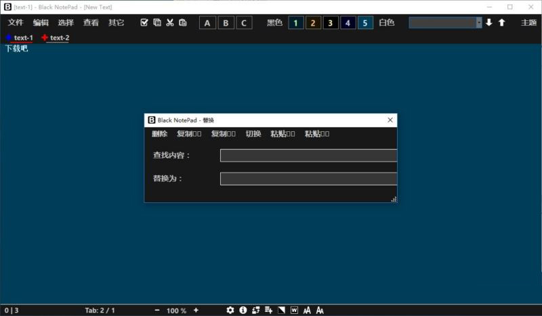This screenshot has height=316, width=542.
Task: Click the find previous up arrow
Action: click(501, 22)
